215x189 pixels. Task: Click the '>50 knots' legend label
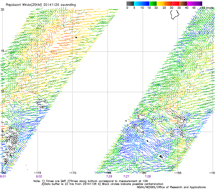coord(207,8)
